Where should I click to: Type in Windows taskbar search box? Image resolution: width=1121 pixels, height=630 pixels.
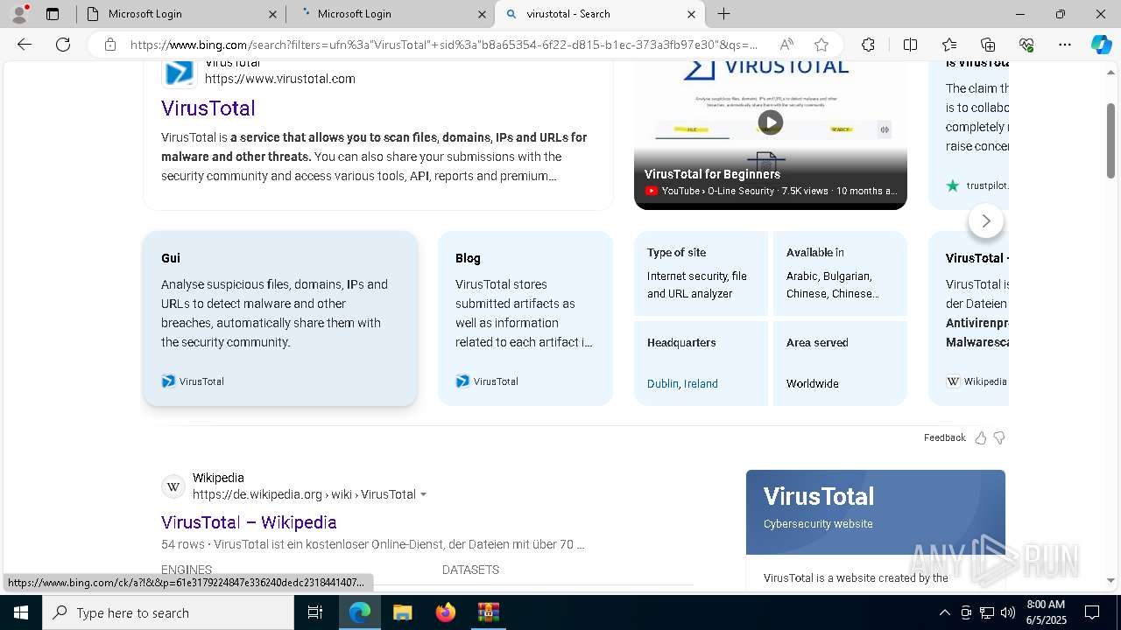click(x=168, y=612)
